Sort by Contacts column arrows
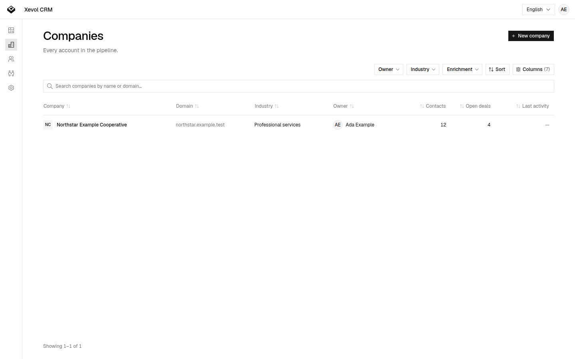575x359 pixels. [x=422, y=106]
